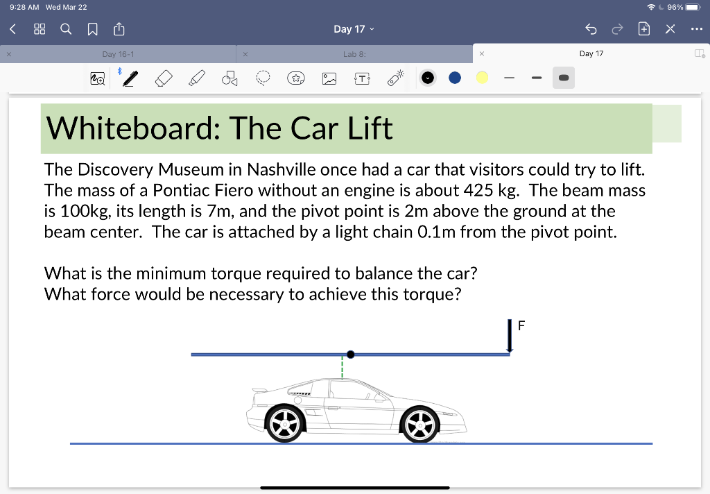Click the downward force arrow

click(x=510, y=336)
